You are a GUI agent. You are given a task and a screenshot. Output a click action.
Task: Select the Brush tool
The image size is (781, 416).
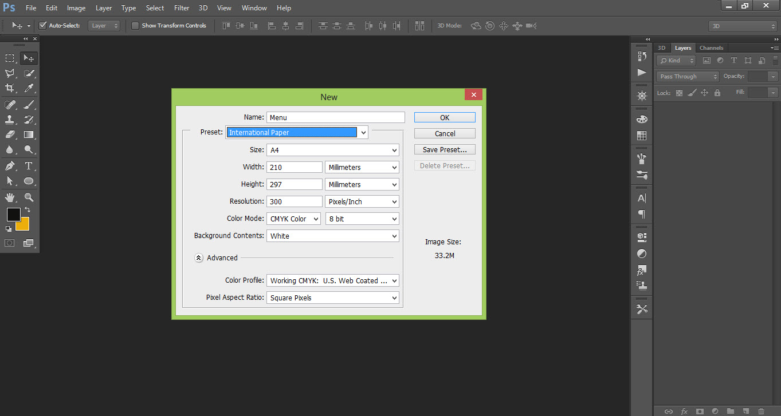pyautogui.click(x=28, y=104)
